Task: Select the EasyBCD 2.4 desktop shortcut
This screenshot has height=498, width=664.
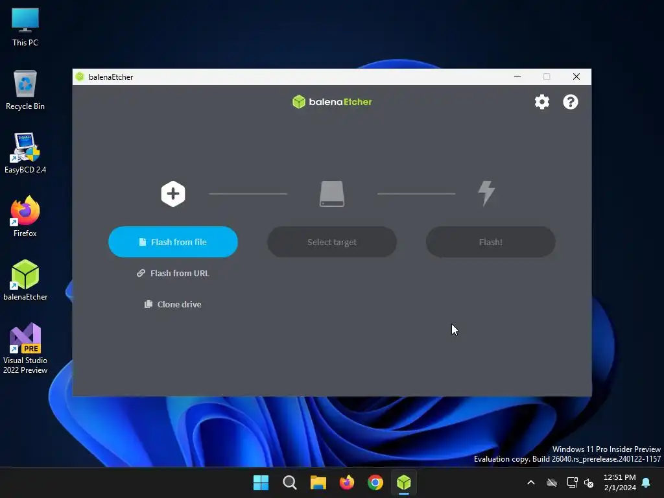Action: pos(25,153)
